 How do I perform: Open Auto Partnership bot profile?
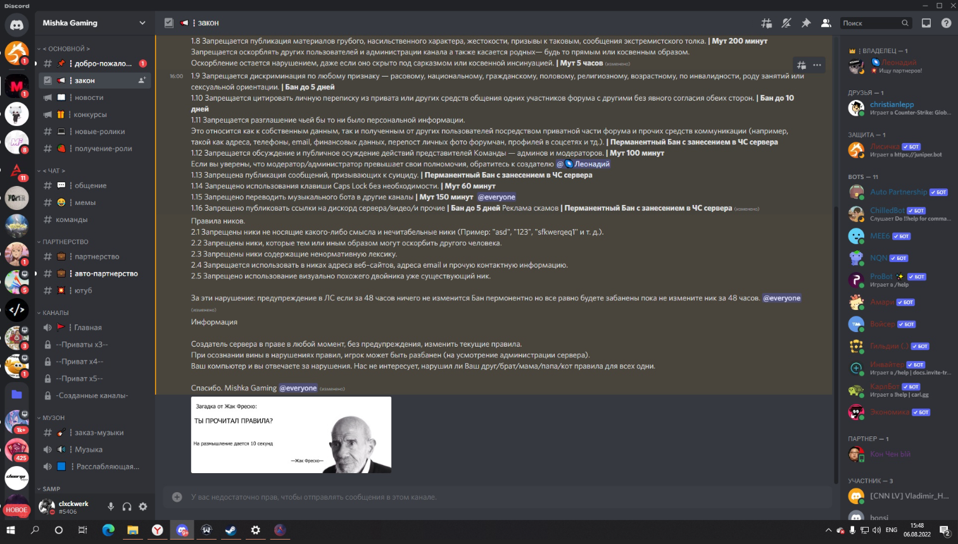(899, 192)
